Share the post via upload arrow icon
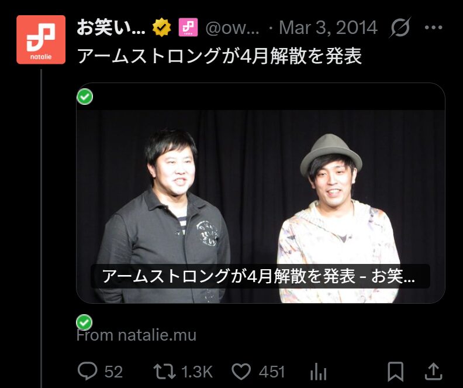 [x=433, y=372]
